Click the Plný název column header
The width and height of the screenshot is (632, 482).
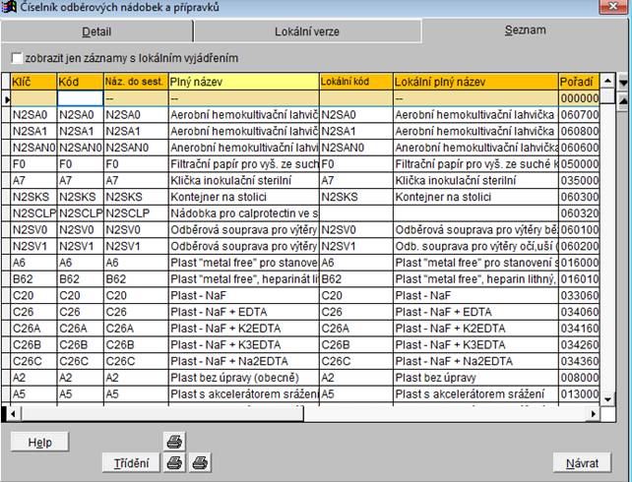[243, 82]
